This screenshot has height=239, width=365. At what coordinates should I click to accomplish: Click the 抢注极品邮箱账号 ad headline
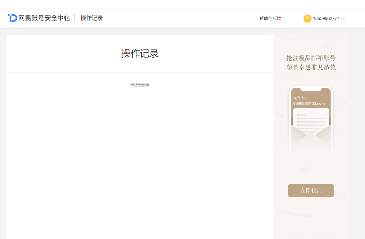[311, 58]
